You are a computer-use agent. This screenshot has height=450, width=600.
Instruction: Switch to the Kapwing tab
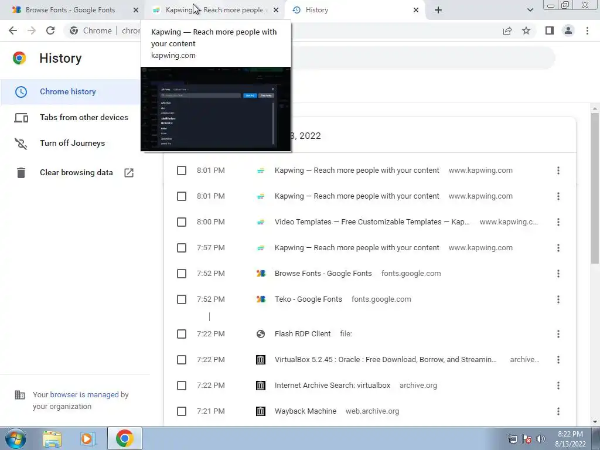(x=214, y=10)
